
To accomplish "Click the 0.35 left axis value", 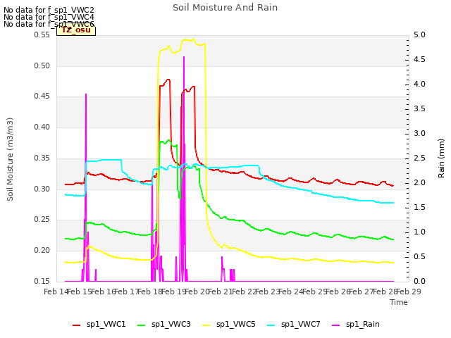I will pos(42,158).
